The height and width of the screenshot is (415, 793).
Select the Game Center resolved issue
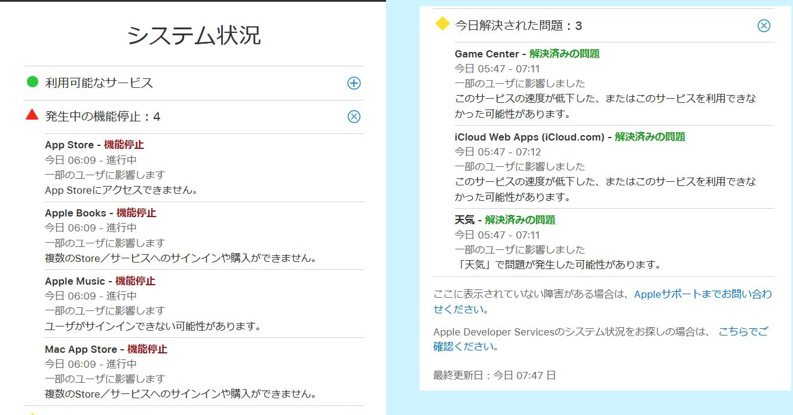[486, 54]
